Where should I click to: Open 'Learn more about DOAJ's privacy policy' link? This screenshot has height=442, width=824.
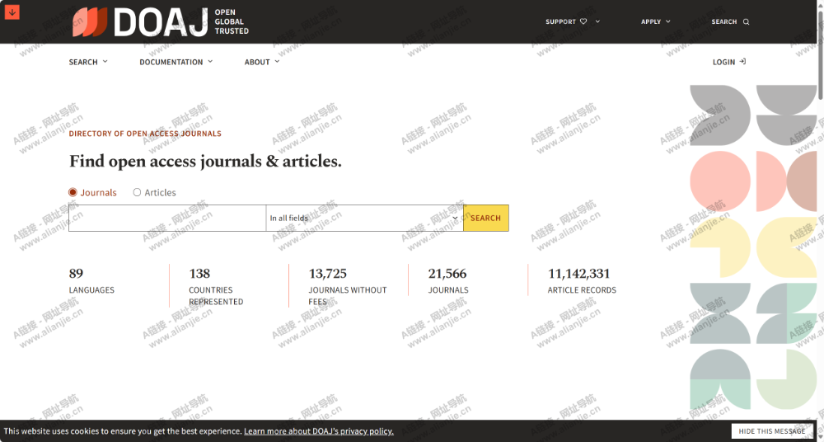[318, 431]
